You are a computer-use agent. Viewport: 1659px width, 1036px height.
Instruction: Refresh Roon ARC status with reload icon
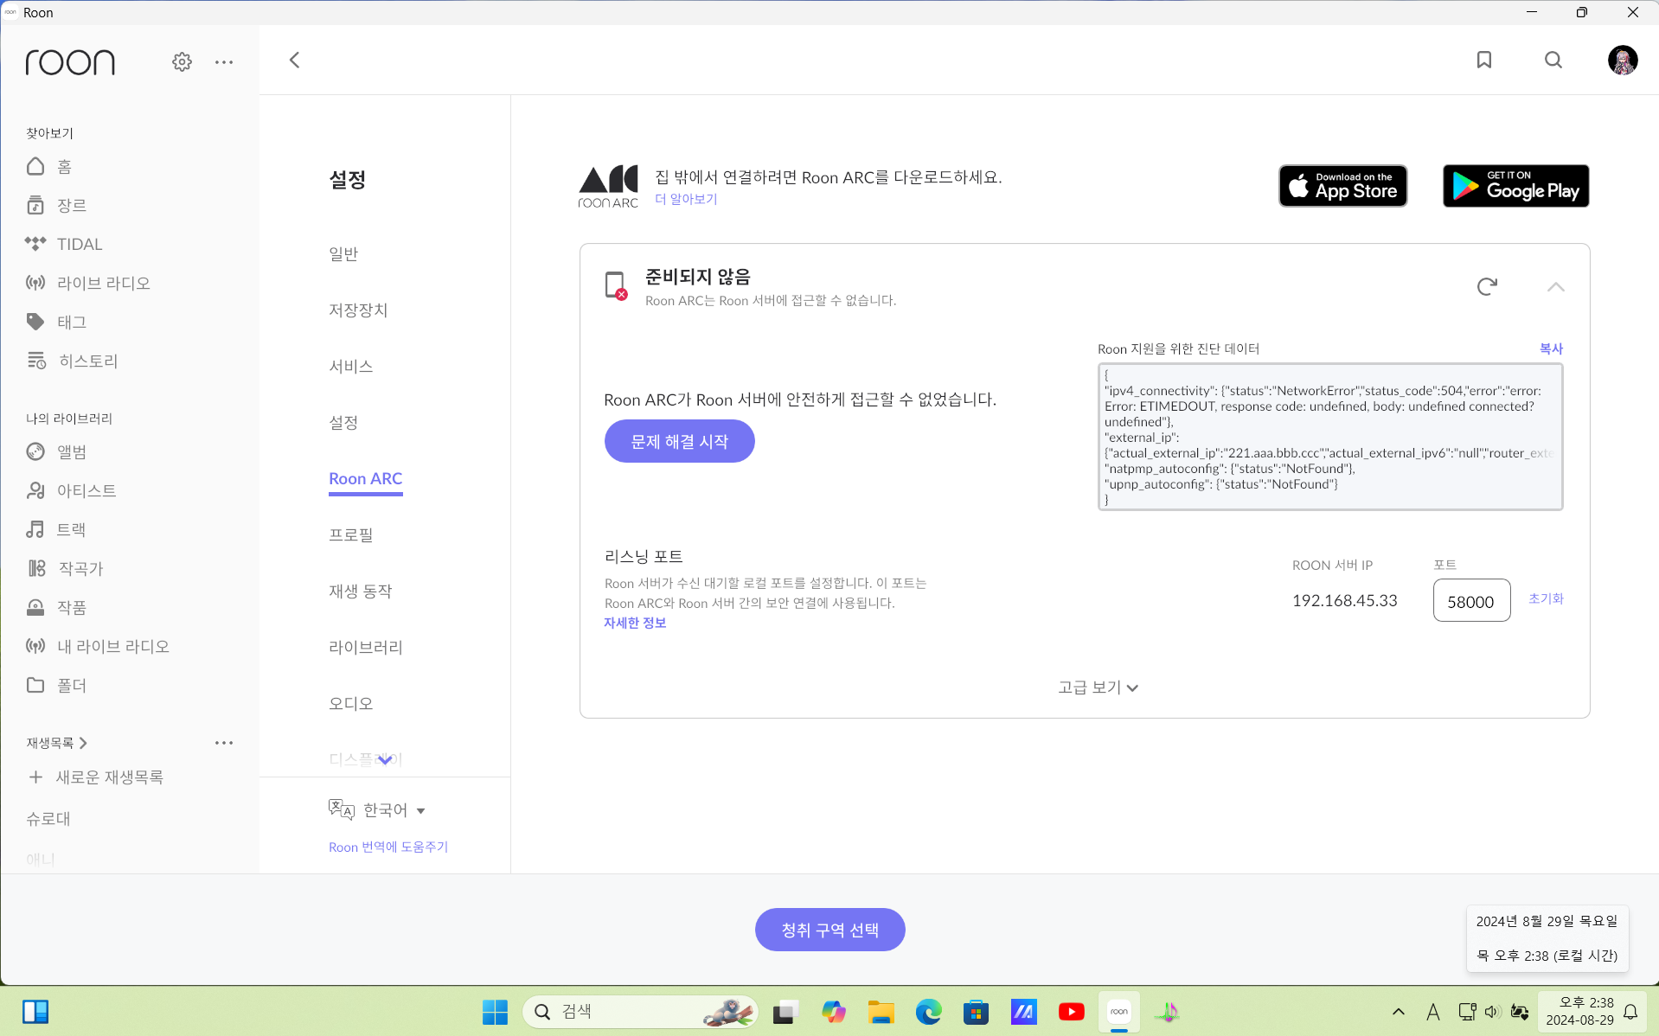(x=1487, y=286)
